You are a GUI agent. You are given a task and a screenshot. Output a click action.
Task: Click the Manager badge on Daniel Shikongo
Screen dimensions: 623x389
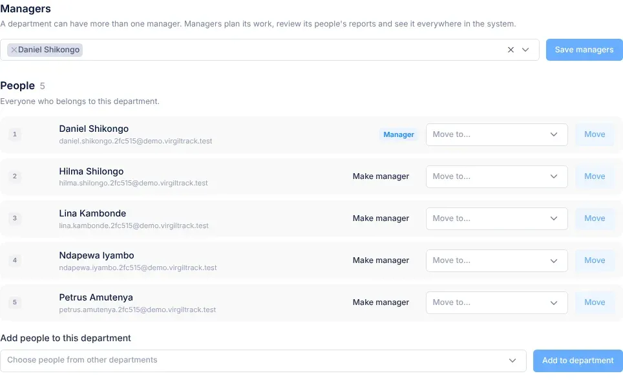[x=399, y=134]
